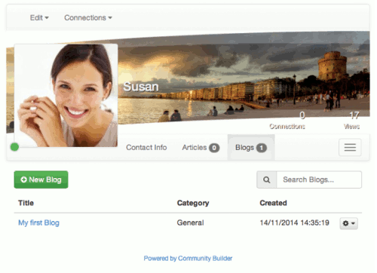This screenshot has width=377, height=273.
Task: Click the Views counter
Action: [x=352, y=120]
